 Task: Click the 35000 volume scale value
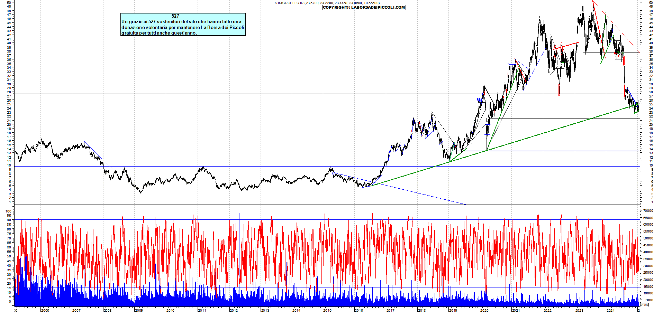tap(648, 259)
